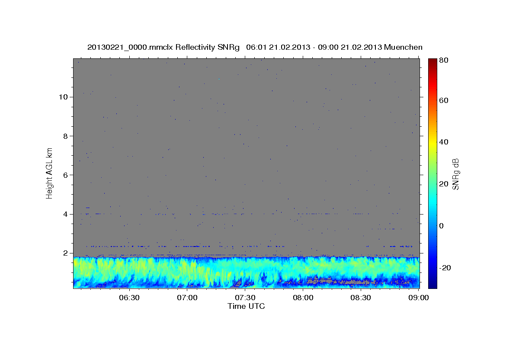Click the 09:00 time tick label
Screen dimensions: 519x346
click(x=419, y=298)
